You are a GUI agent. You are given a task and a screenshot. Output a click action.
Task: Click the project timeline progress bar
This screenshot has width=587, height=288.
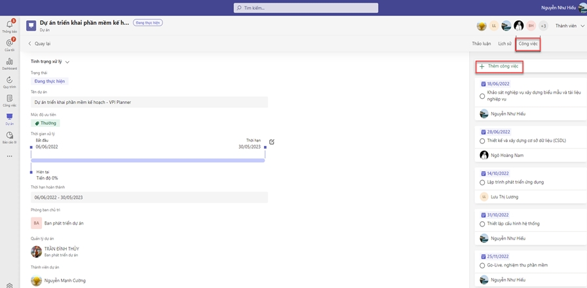coord(147,160)
